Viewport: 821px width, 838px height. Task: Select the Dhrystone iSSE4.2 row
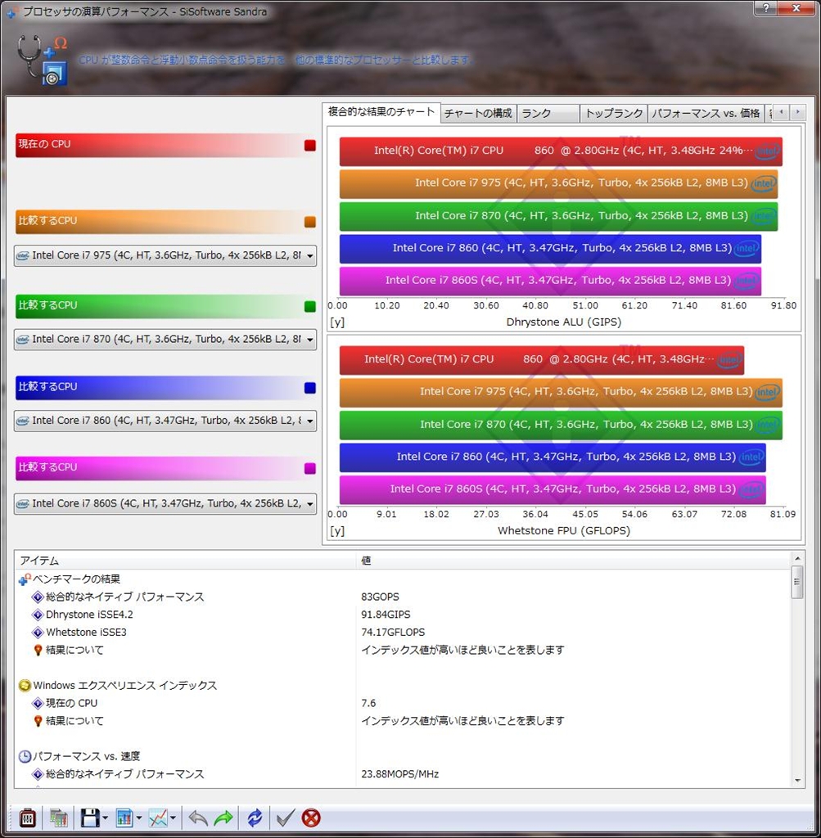tap(403, 615)
